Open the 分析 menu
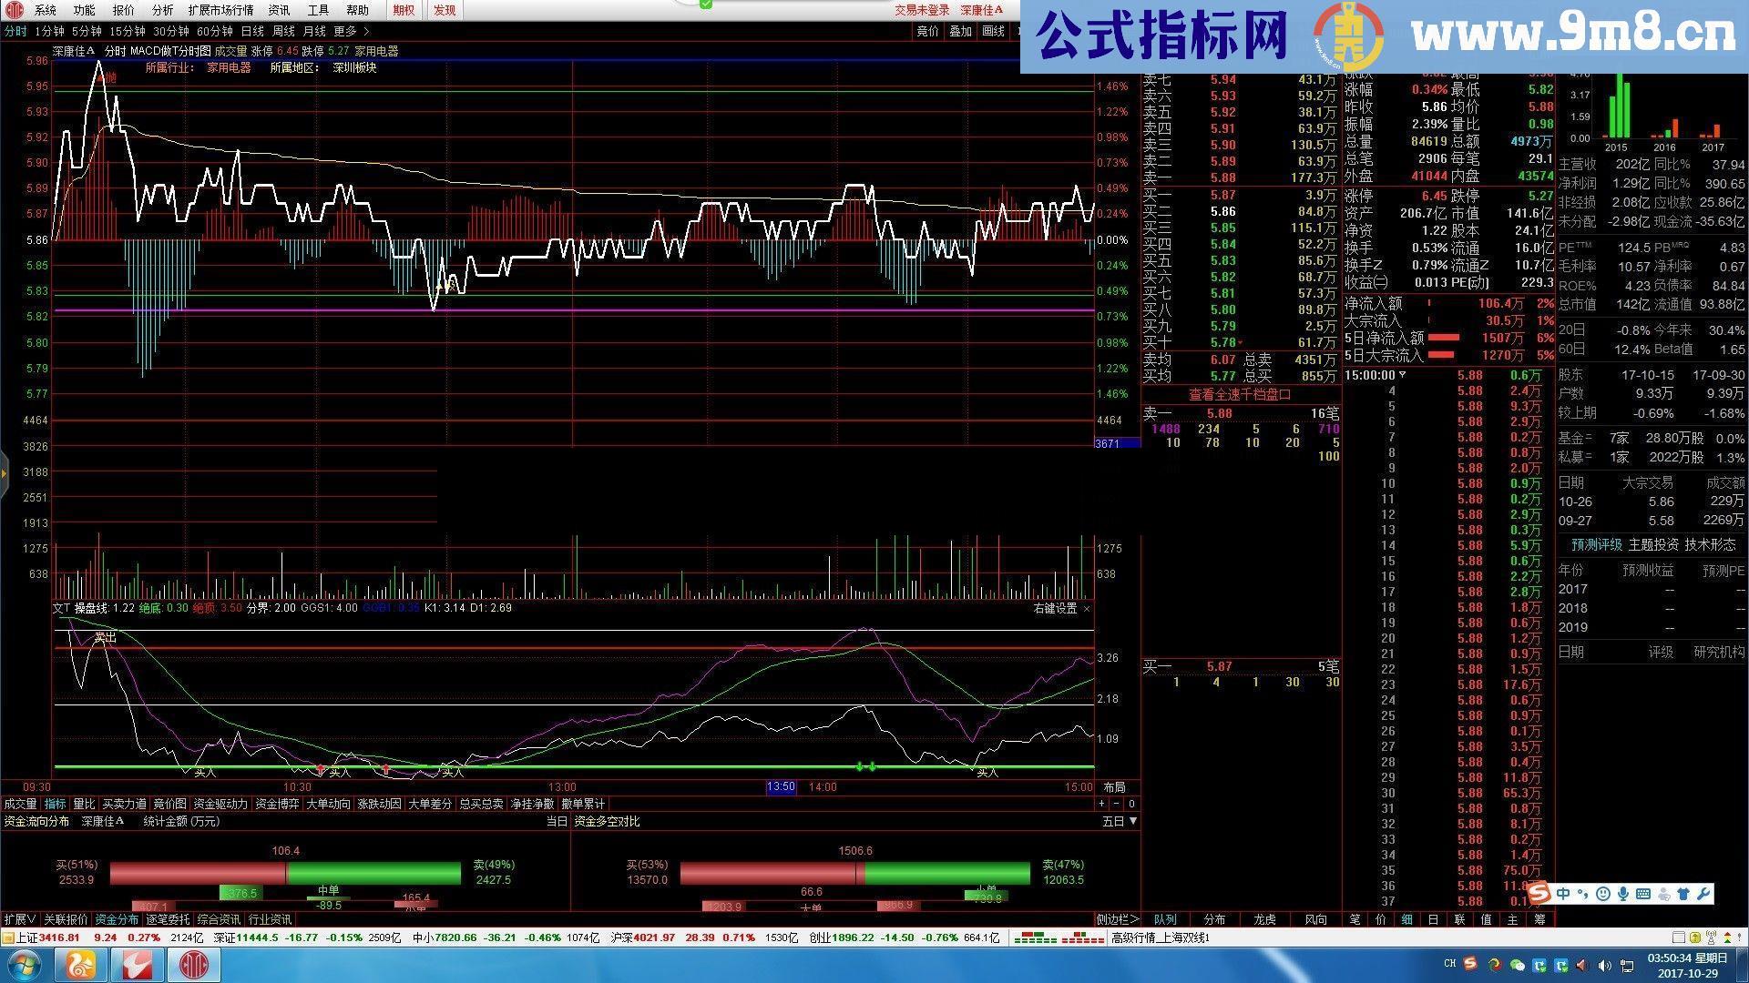1749x983 pixels. 162,10
